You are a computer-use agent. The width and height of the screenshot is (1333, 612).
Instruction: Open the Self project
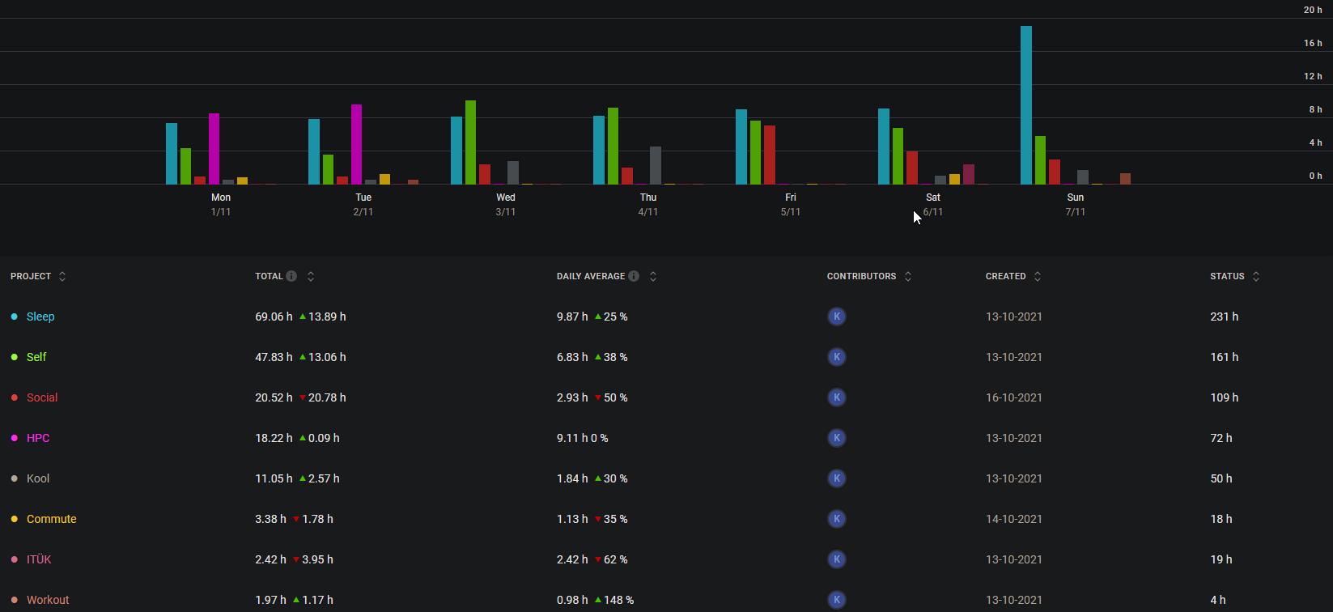tap(36, 357)
